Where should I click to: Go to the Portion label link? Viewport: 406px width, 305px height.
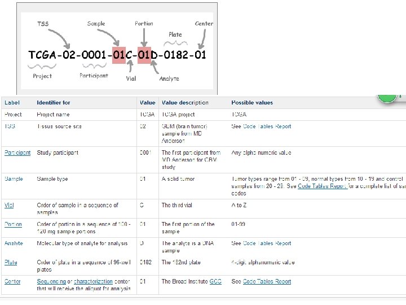point(13,224)
